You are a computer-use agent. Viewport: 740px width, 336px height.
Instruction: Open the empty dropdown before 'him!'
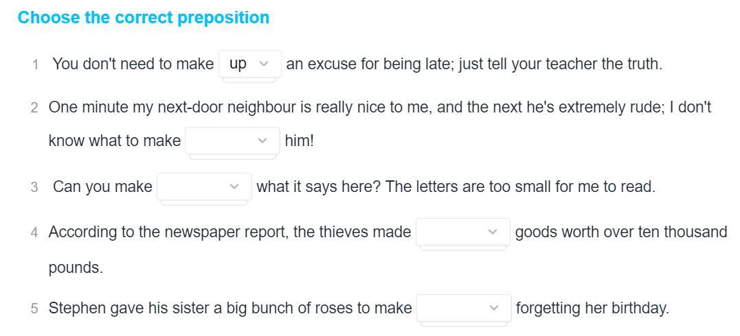pos(233,141)
